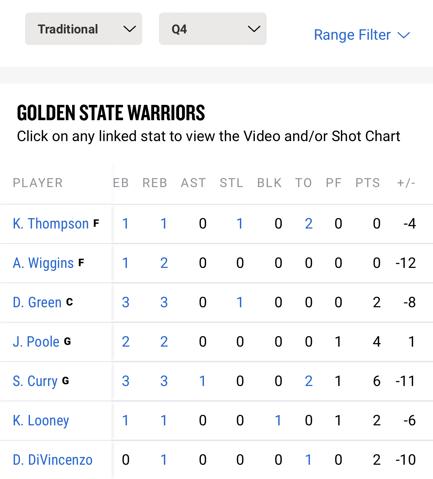Open K. Looney player link
Image resolution: width=433 pixels, height=479 pixels.
pos(41,420)
